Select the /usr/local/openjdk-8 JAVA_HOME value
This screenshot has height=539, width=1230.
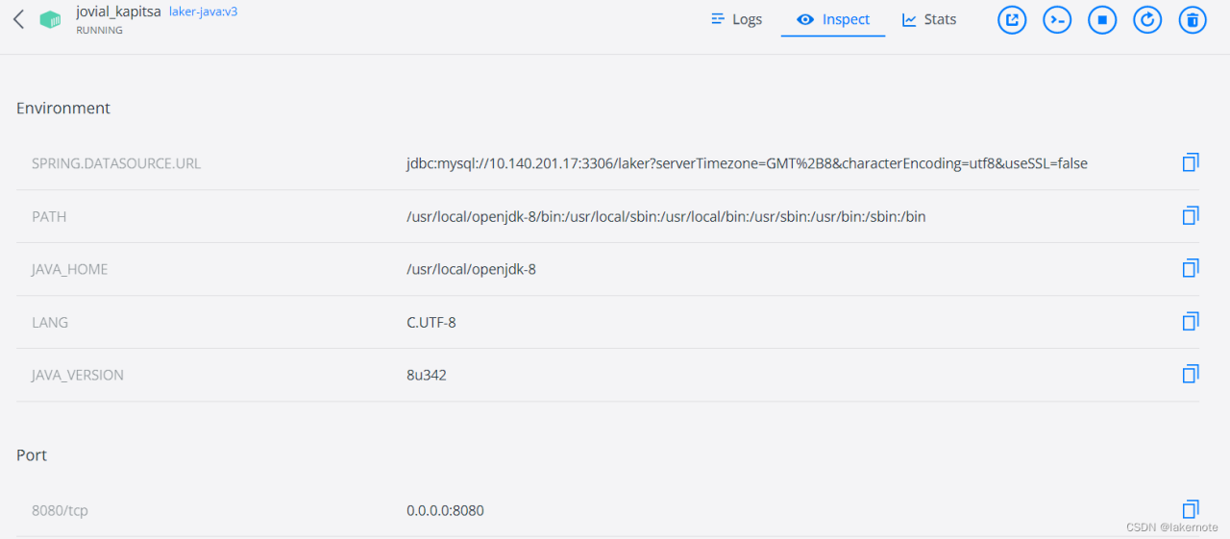(471, 269)
